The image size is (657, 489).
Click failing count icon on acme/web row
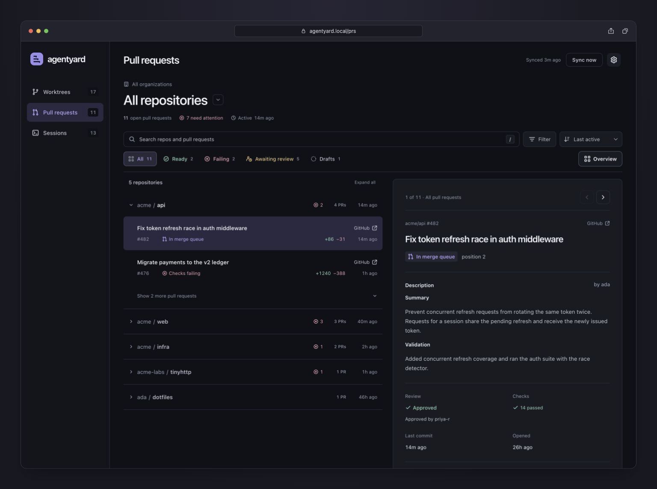(x=316, y=321)
